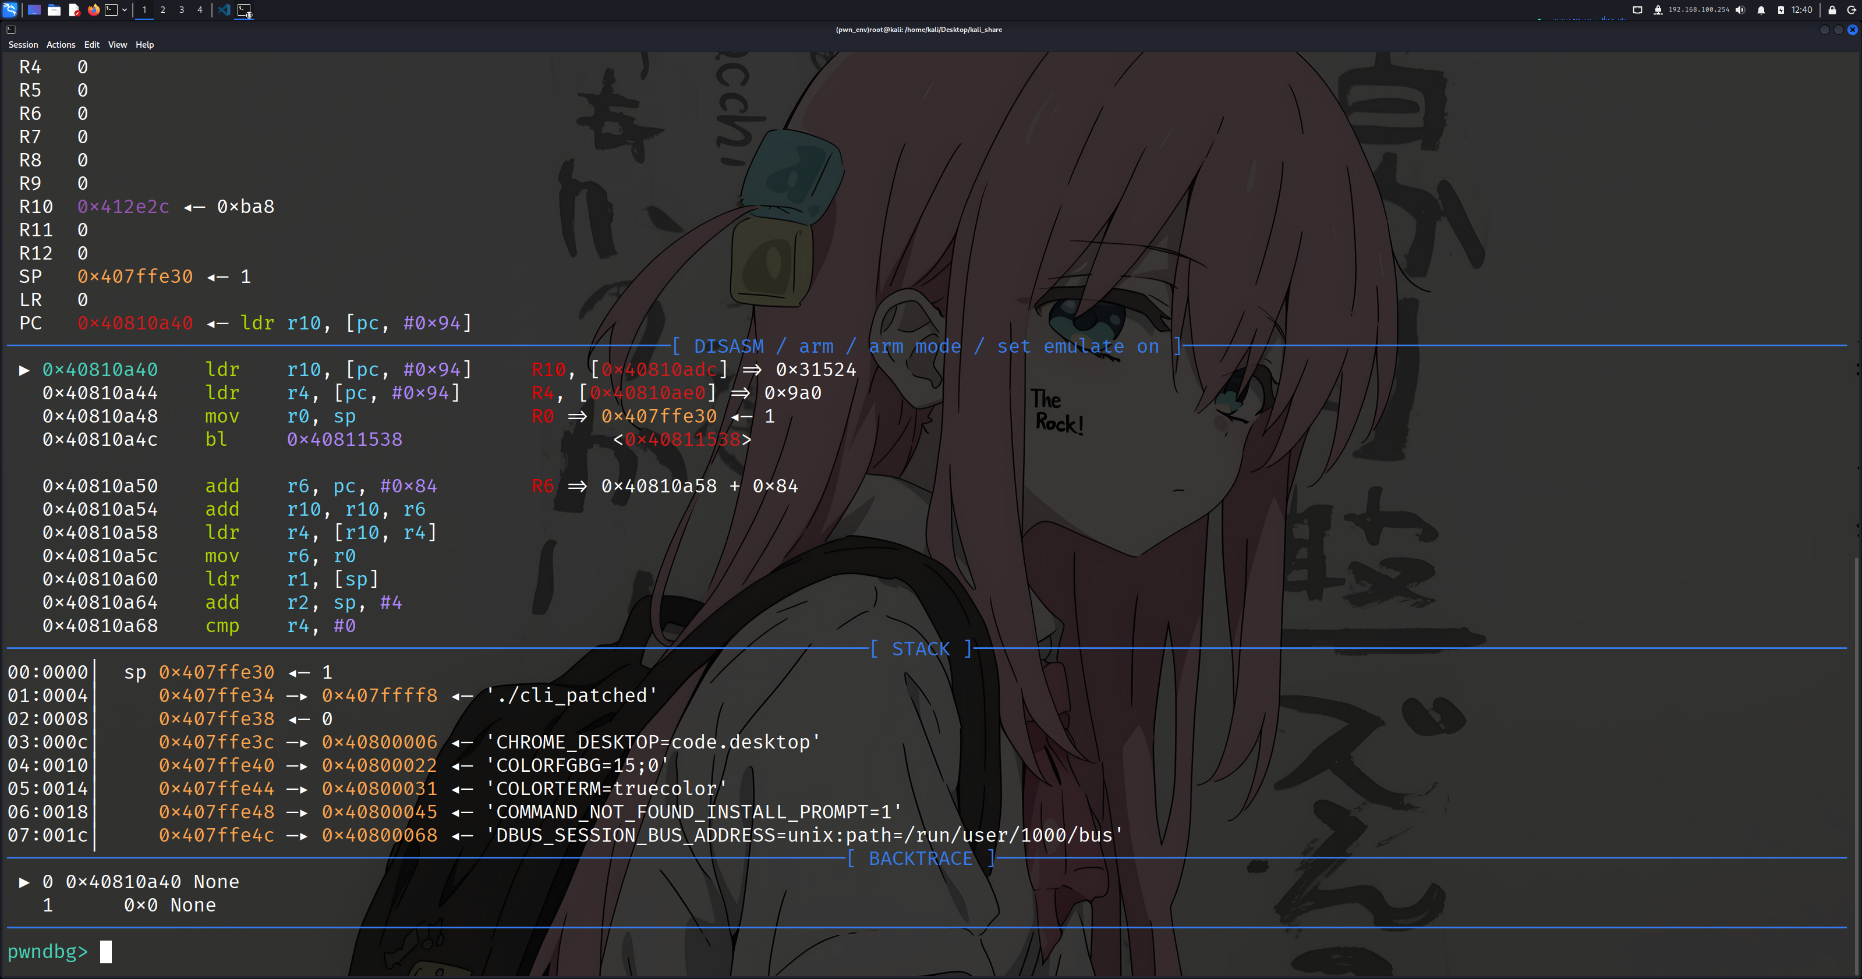Image resolution: width=1862 pixels, height=979 pixels.
Task: Click the log out panel icon
Action: coord(1852,9)
